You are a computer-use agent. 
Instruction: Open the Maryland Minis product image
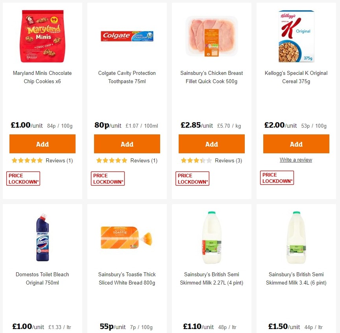click(x=42, y=35)
